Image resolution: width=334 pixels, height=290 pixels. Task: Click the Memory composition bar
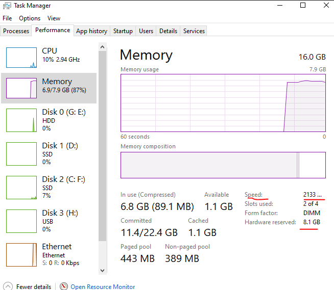[223, 165]
